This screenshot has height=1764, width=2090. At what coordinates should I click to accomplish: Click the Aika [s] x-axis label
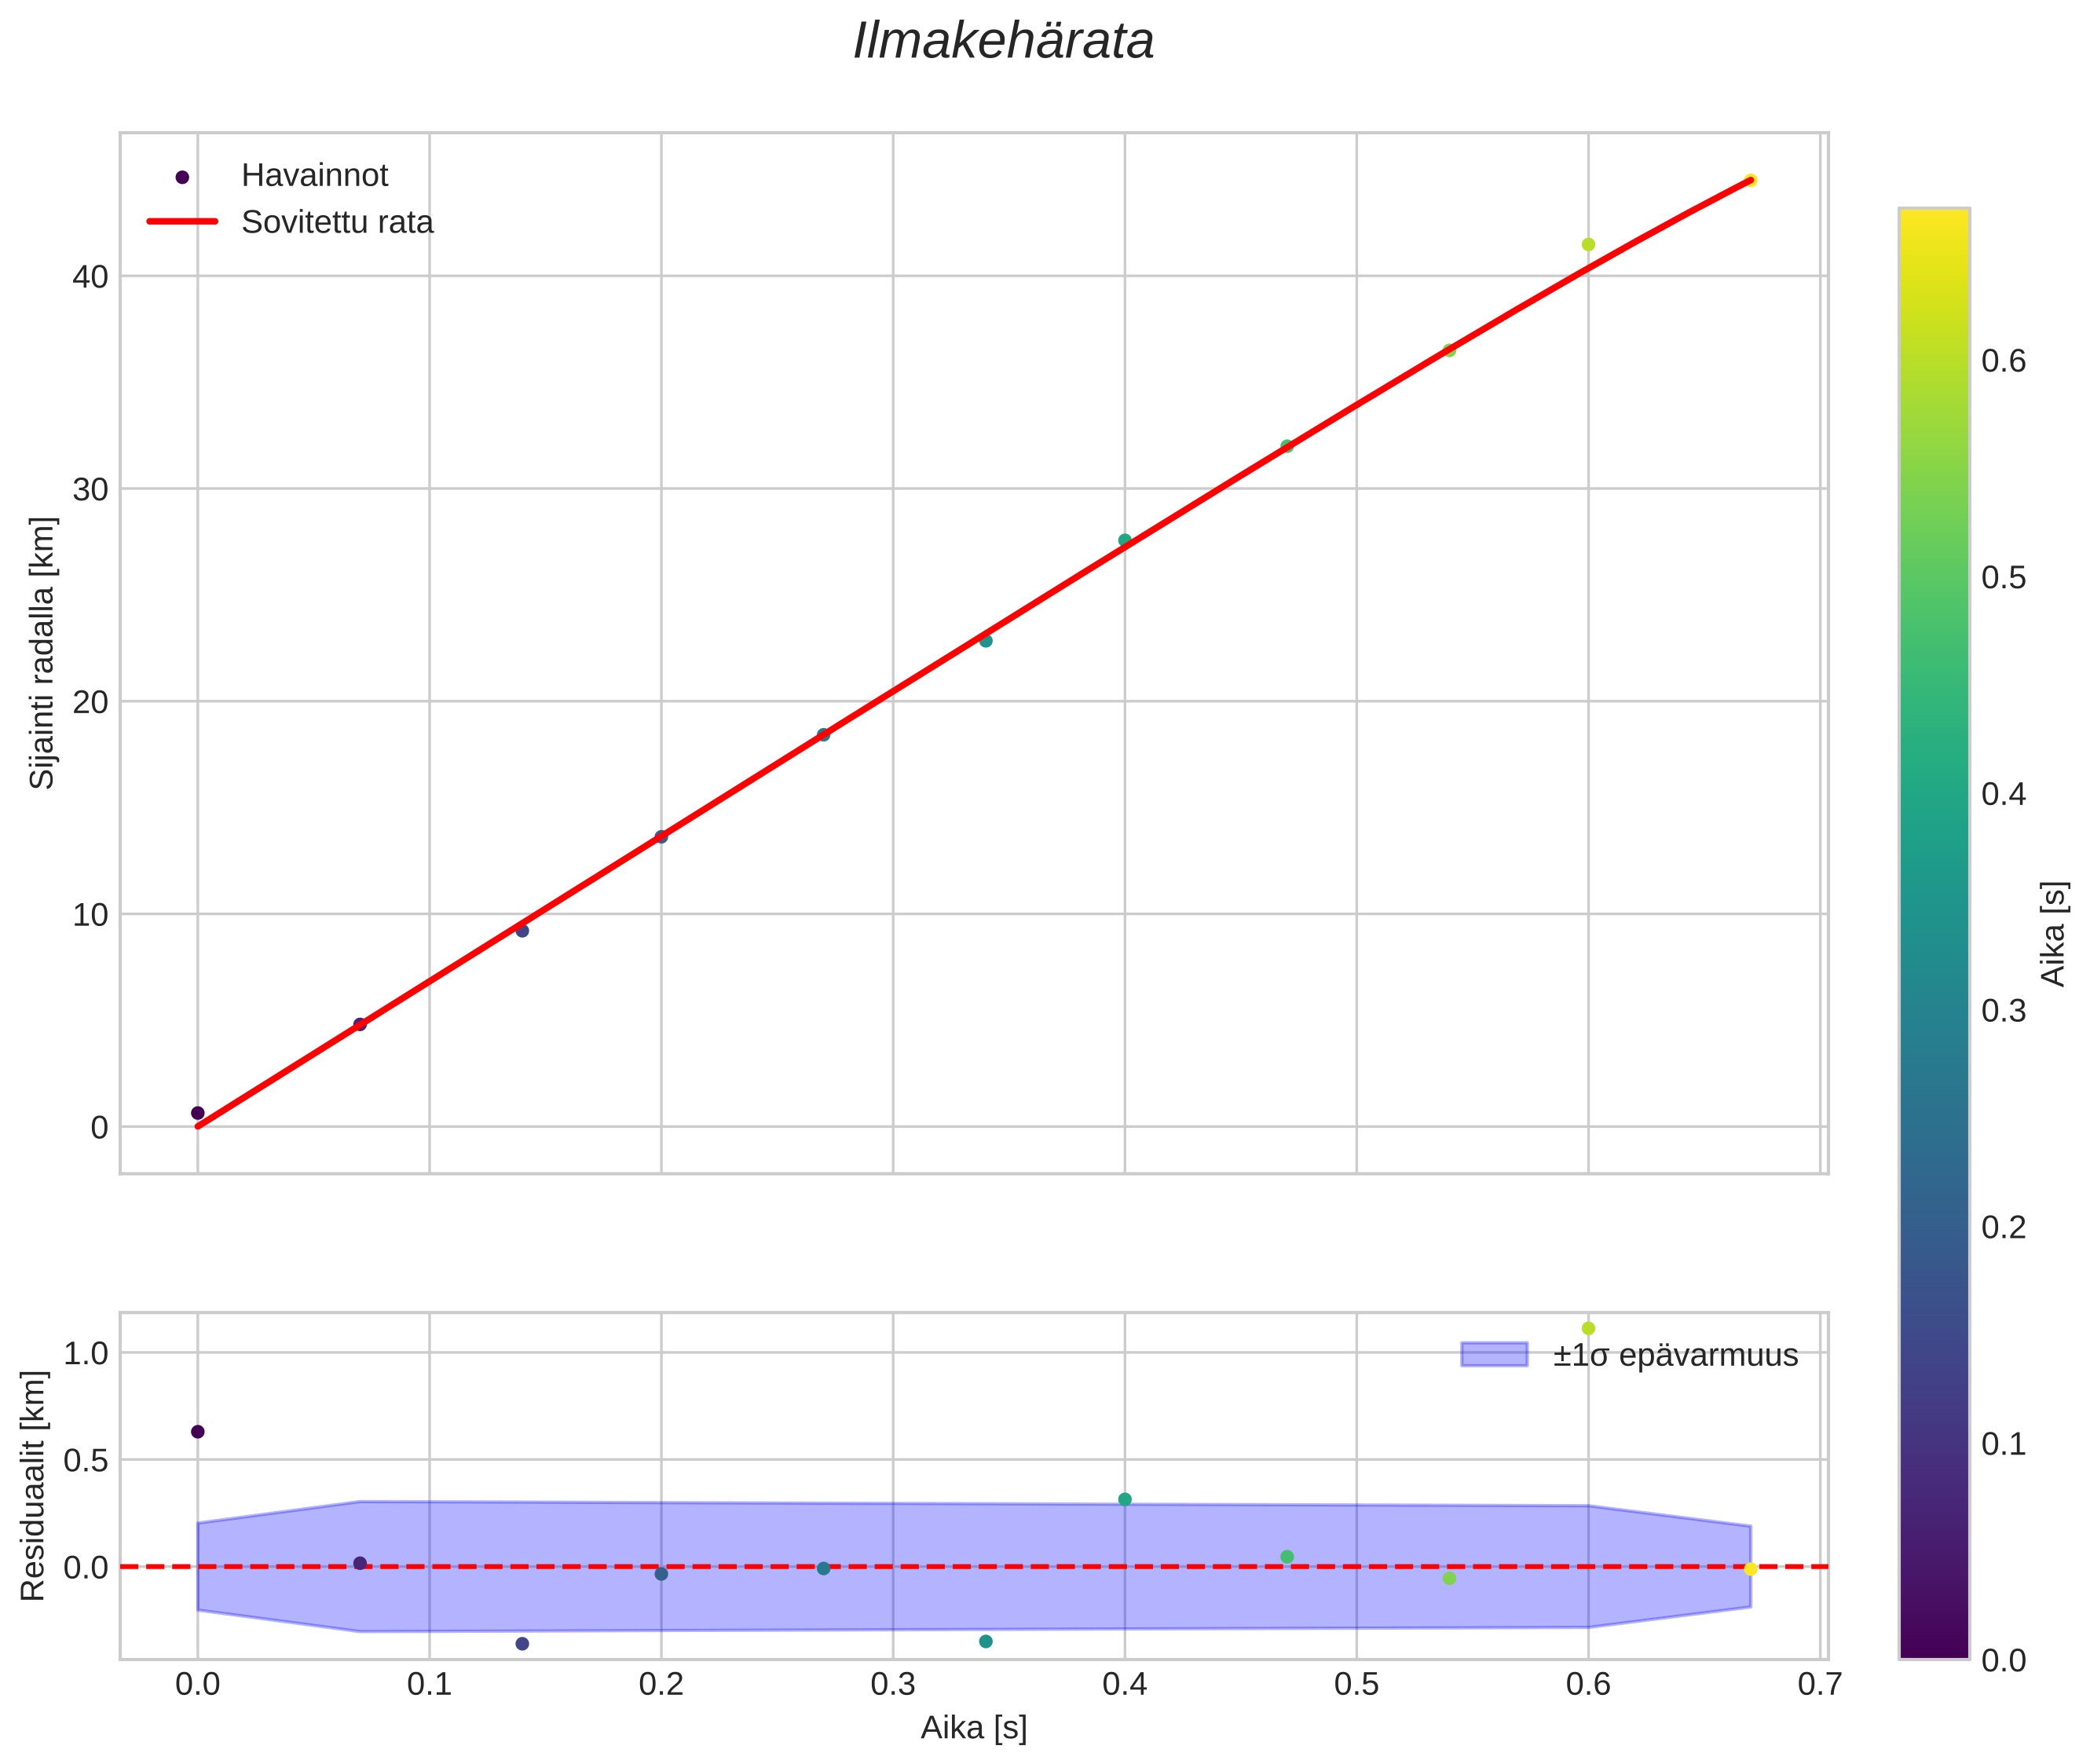click(973, 1728)
